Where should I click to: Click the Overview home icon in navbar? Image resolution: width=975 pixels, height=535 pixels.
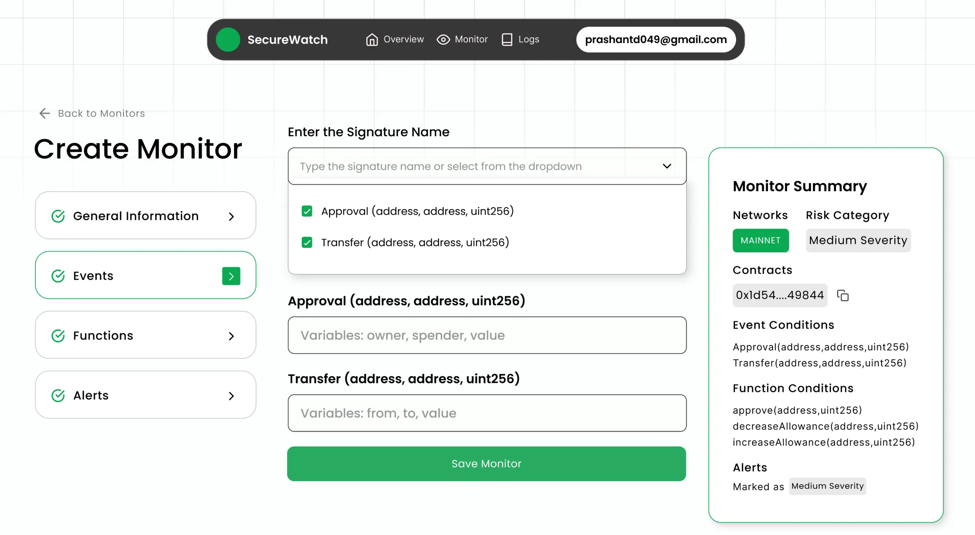[x=372, y=40]
